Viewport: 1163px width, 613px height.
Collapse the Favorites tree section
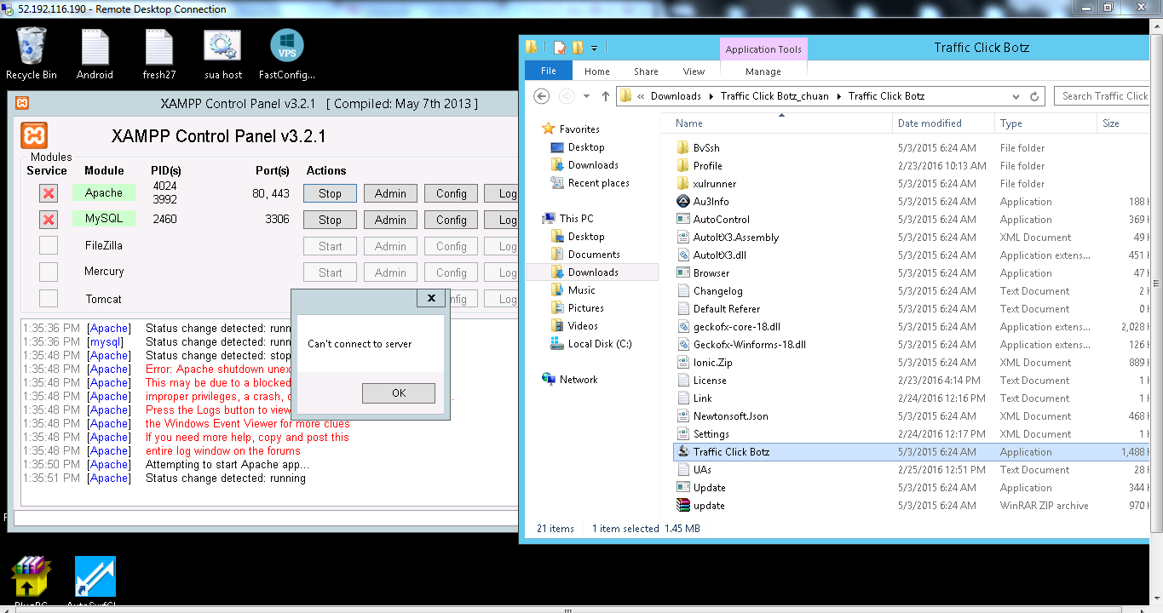[x=535, y=129]
